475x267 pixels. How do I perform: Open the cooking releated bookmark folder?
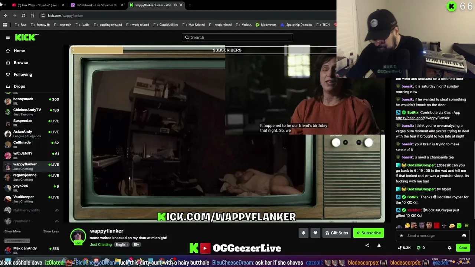[x=108, y=25]
